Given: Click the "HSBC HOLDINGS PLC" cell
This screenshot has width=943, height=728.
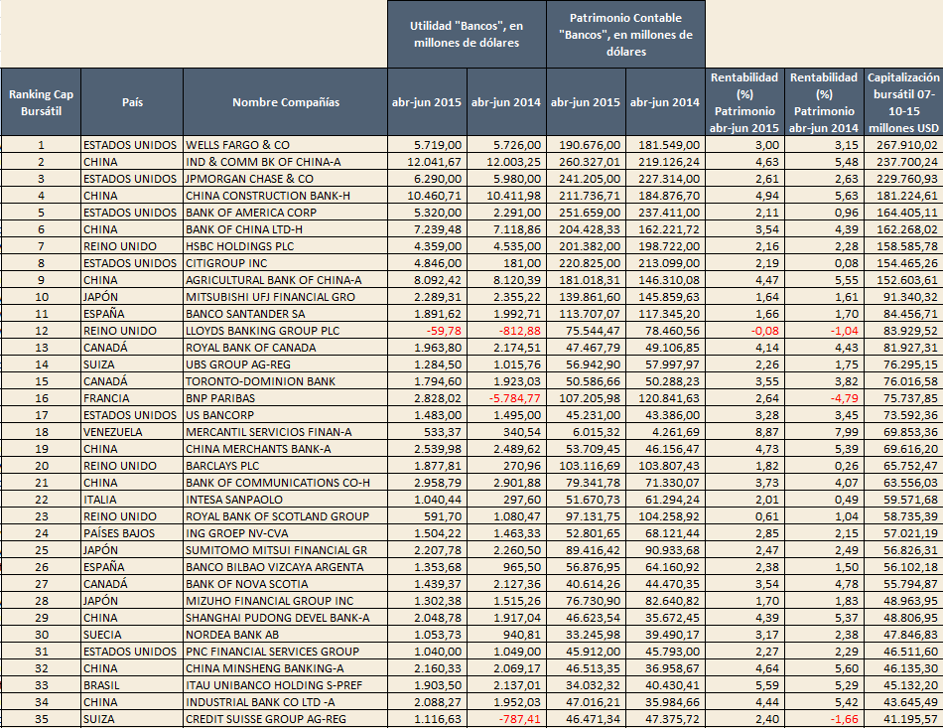Looking at the screenshot, I should pyautogui.click(x=286, y=246).
